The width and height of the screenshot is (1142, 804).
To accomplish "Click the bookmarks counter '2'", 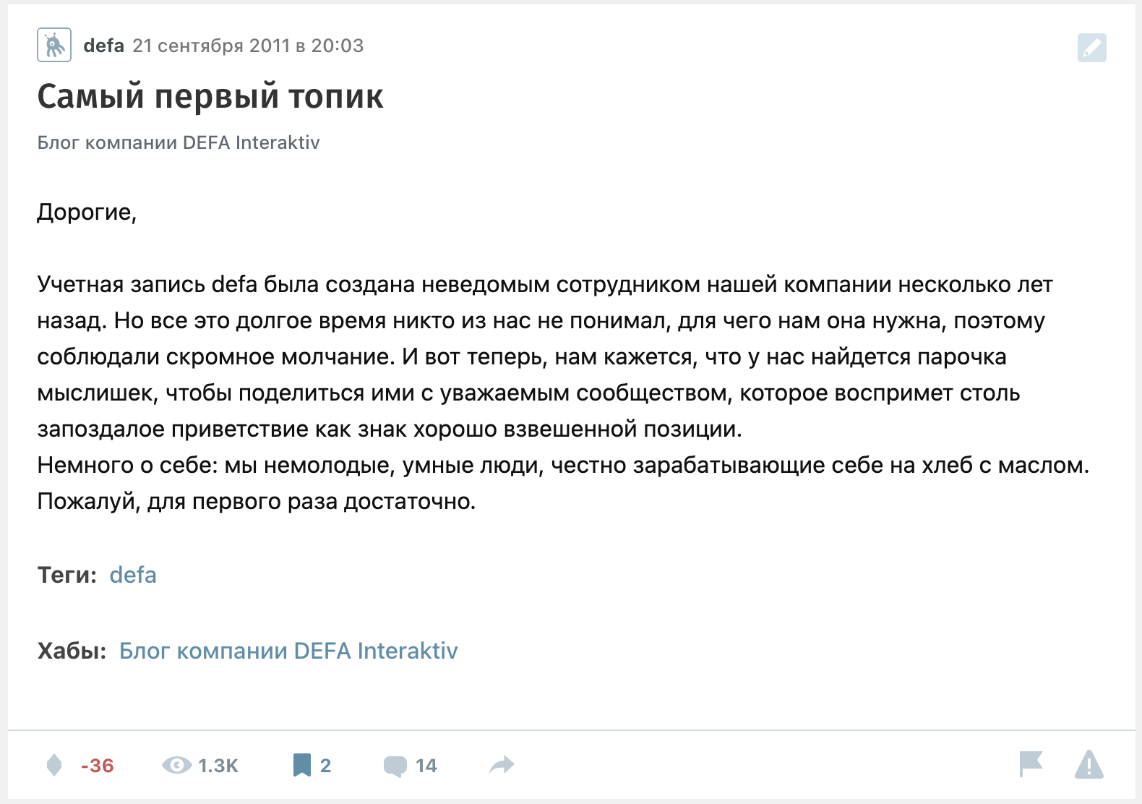I will tap(327, 765).
